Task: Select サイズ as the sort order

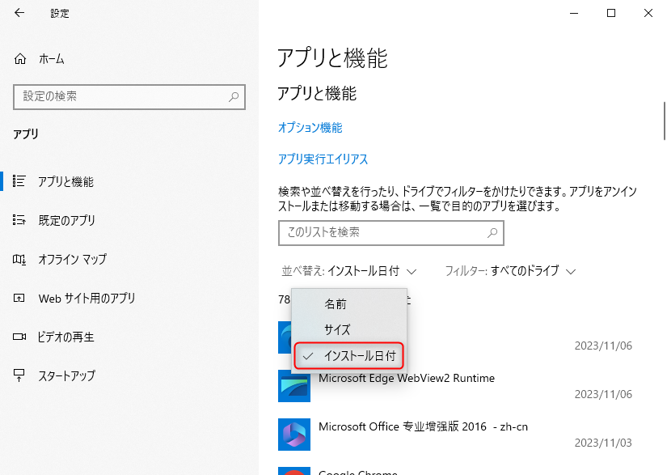Action: (x=336, y=329)
